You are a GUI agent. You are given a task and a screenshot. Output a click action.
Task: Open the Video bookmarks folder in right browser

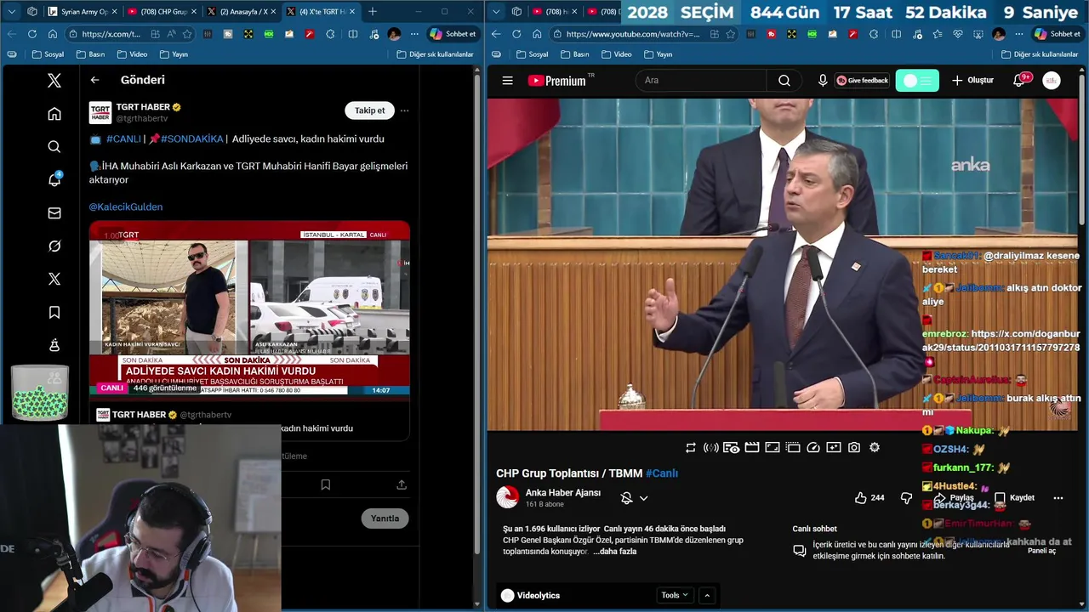617,54
